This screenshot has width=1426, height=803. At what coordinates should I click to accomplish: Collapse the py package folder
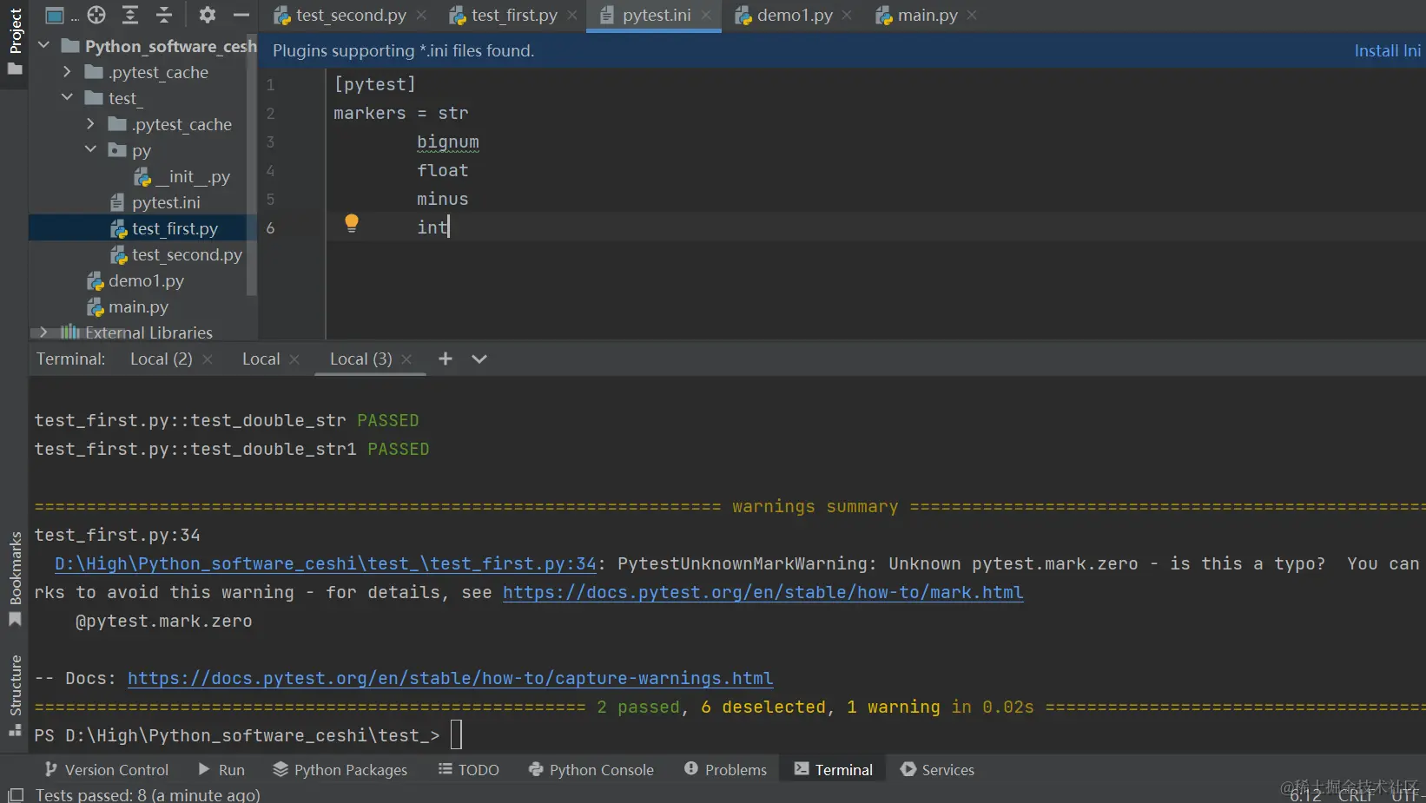pyautogui.click(x=90, y=150)
